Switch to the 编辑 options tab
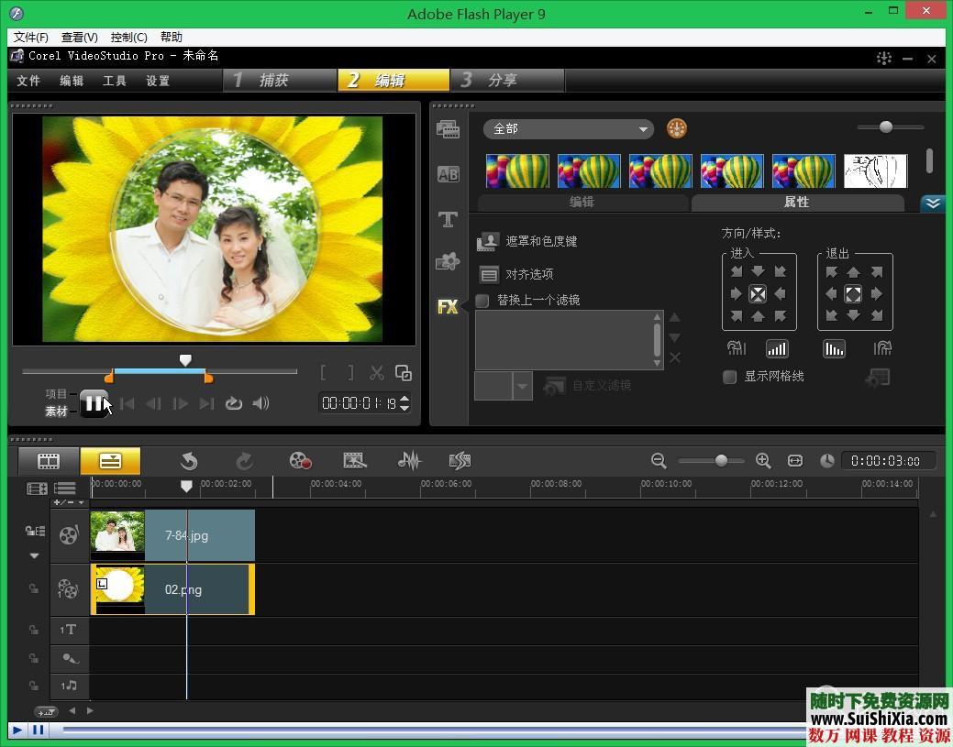 pos(582,203)
